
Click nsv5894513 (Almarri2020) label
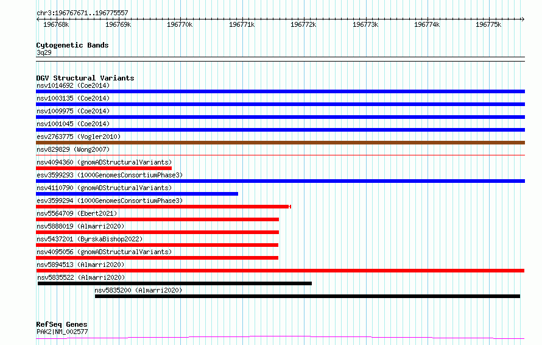click(80, 265)
